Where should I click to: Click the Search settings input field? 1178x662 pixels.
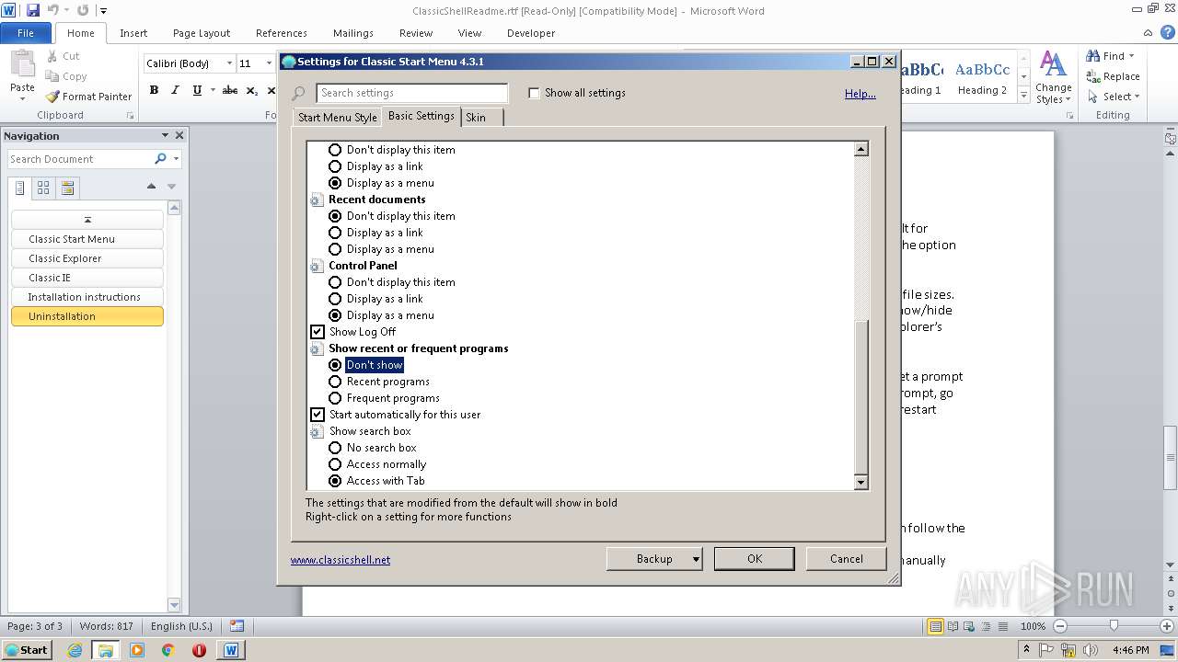pos(411,93)
